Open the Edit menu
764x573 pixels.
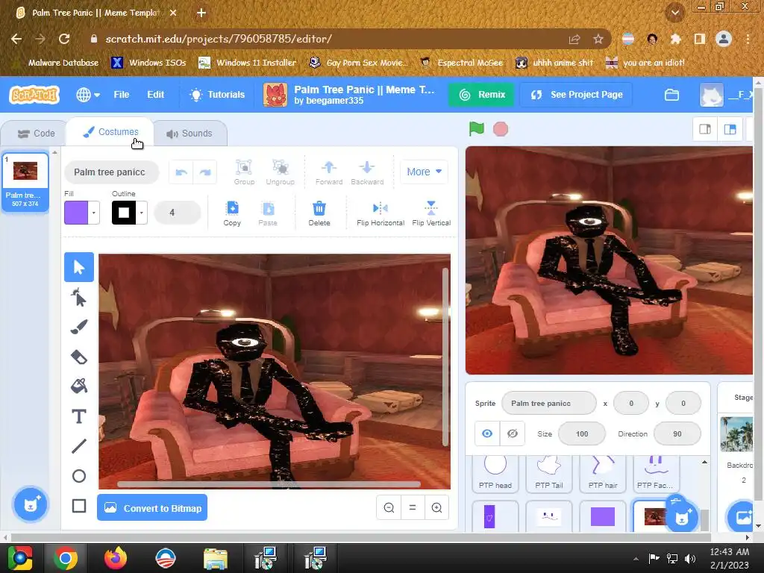(155, 95)
